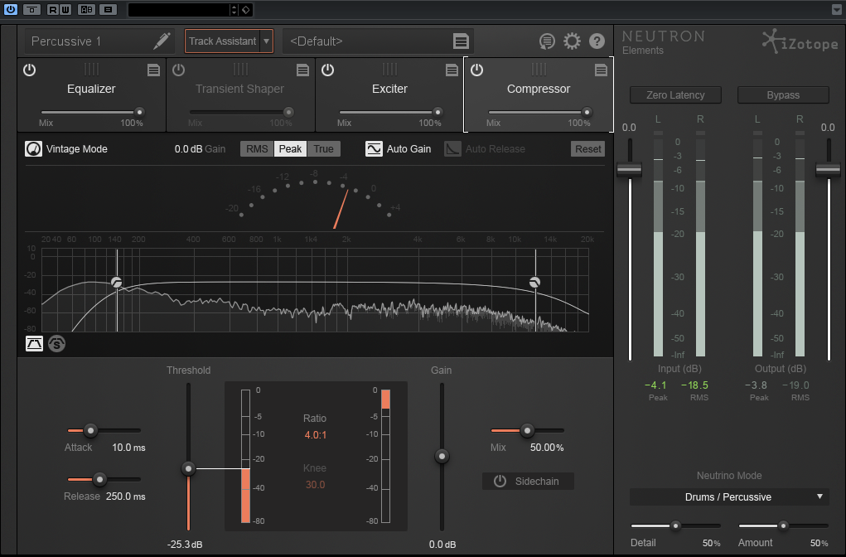Click the Transient Shaper reorder grip handle
846x557 pixels.
click(x=240, y=69)
